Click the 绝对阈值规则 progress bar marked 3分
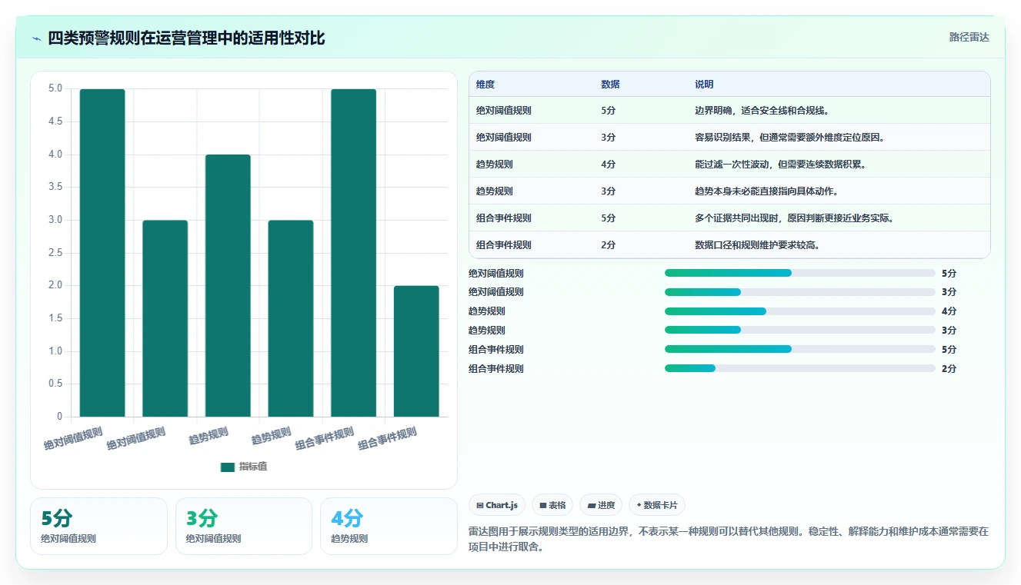Screen dimensions: 1021x585 tap(800, 292)
